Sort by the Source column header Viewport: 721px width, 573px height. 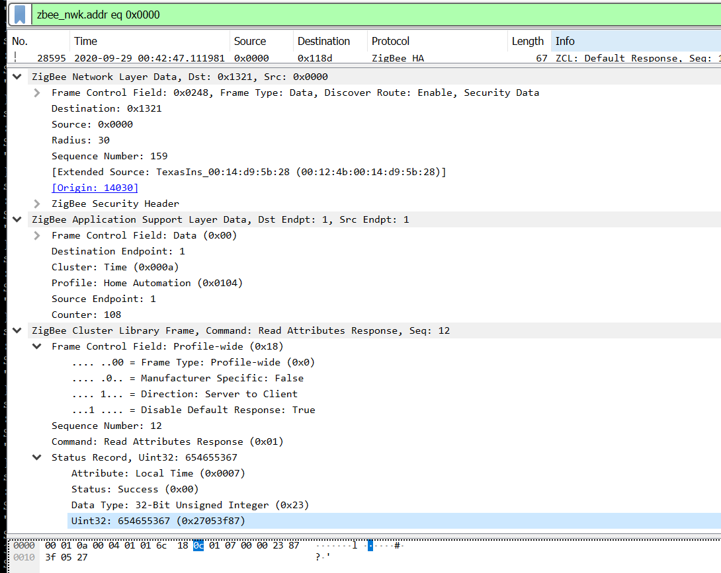(x=261, y=42)
